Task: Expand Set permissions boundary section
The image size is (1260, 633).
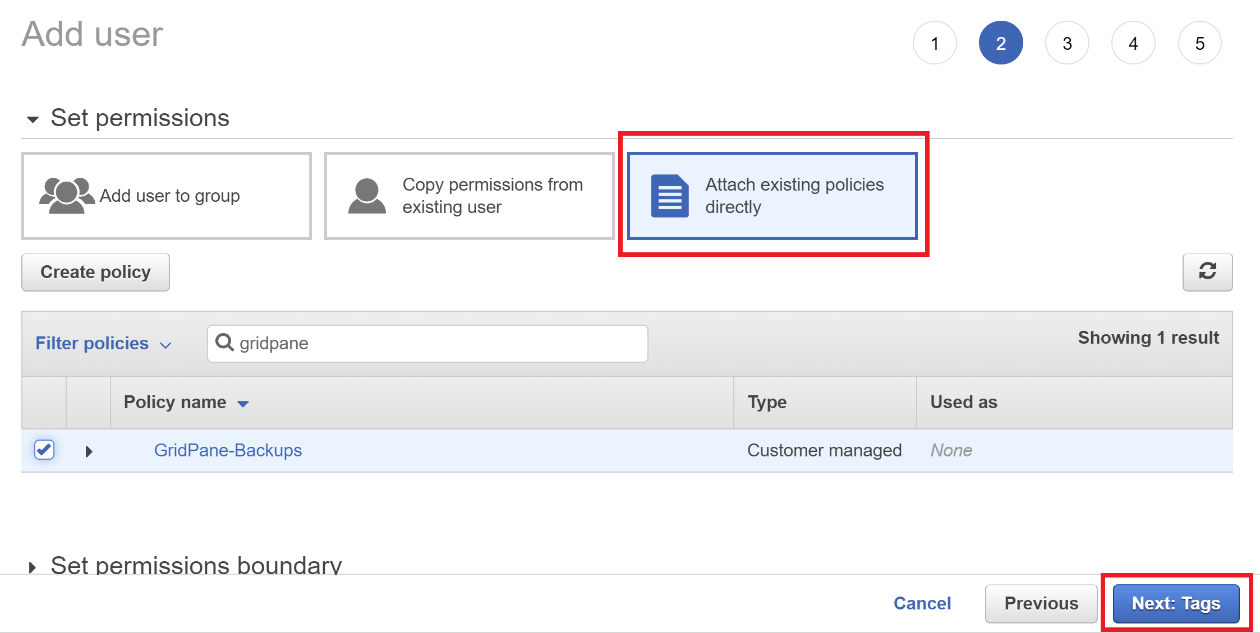Action: coord(33,567)
